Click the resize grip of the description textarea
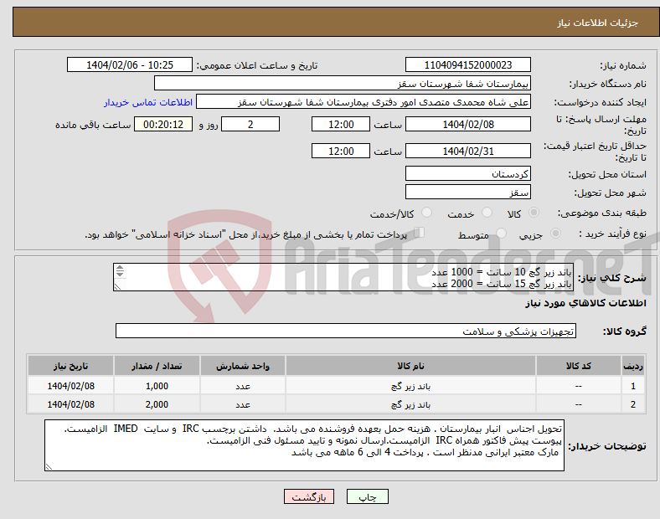The image size is (660, 519). tap(117, 287)
